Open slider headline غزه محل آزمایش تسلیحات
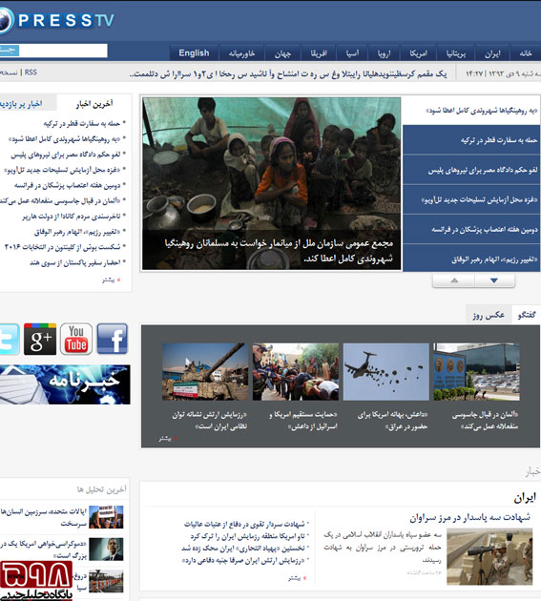This screenshot has height=601, width=541. (x=471, y=199)
